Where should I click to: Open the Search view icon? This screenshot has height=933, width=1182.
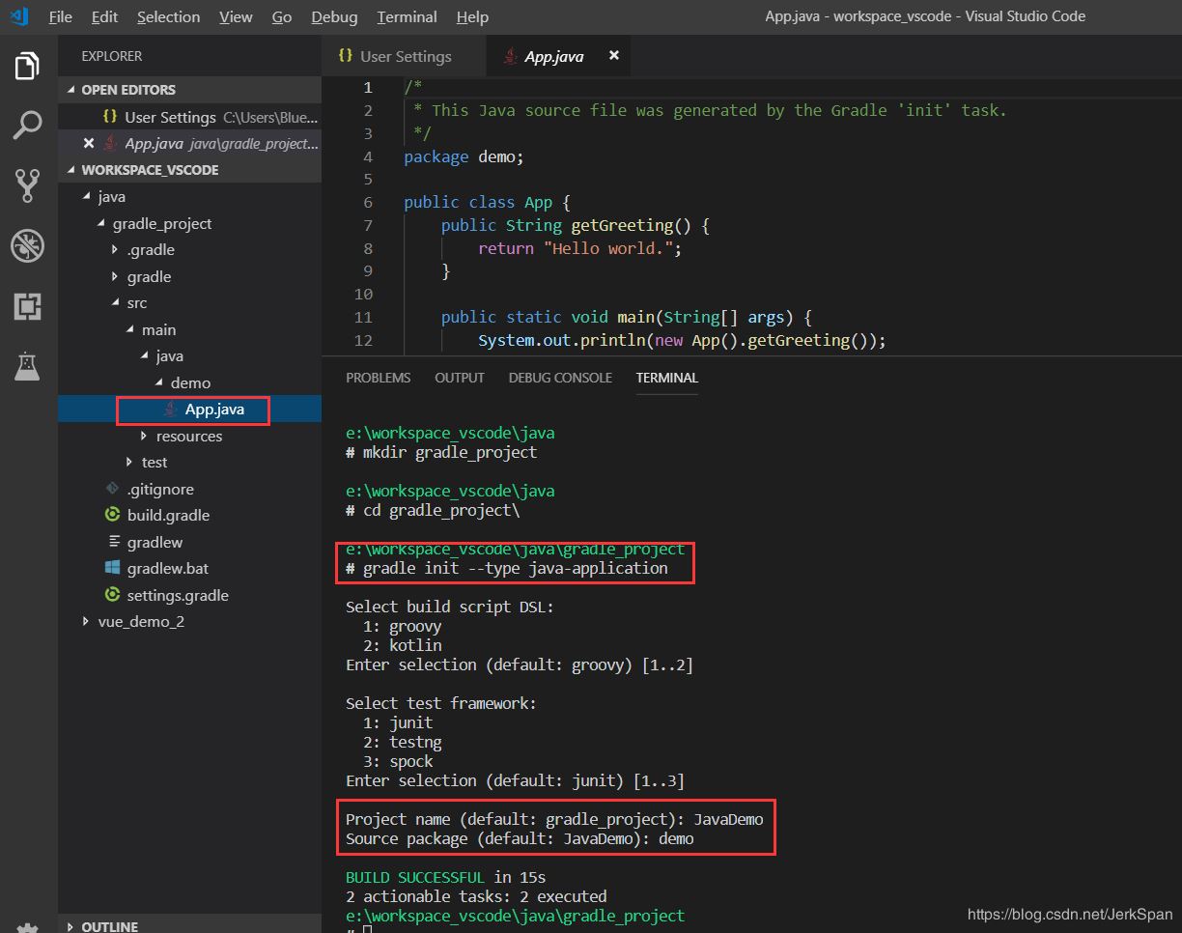pyautogui.click(x=27, y=126)
